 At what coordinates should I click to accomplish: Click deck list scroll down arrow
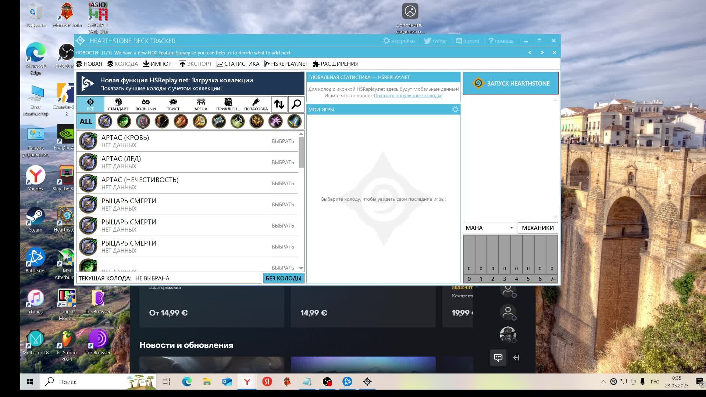301,268
